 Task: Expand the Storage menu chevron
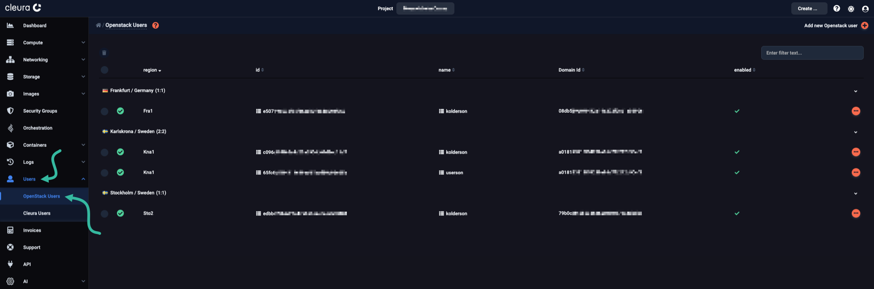tap(83, 76)
